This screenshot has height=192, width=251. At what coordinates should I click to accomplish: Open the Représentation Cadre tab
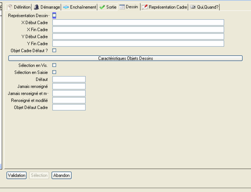pos(164,7)
